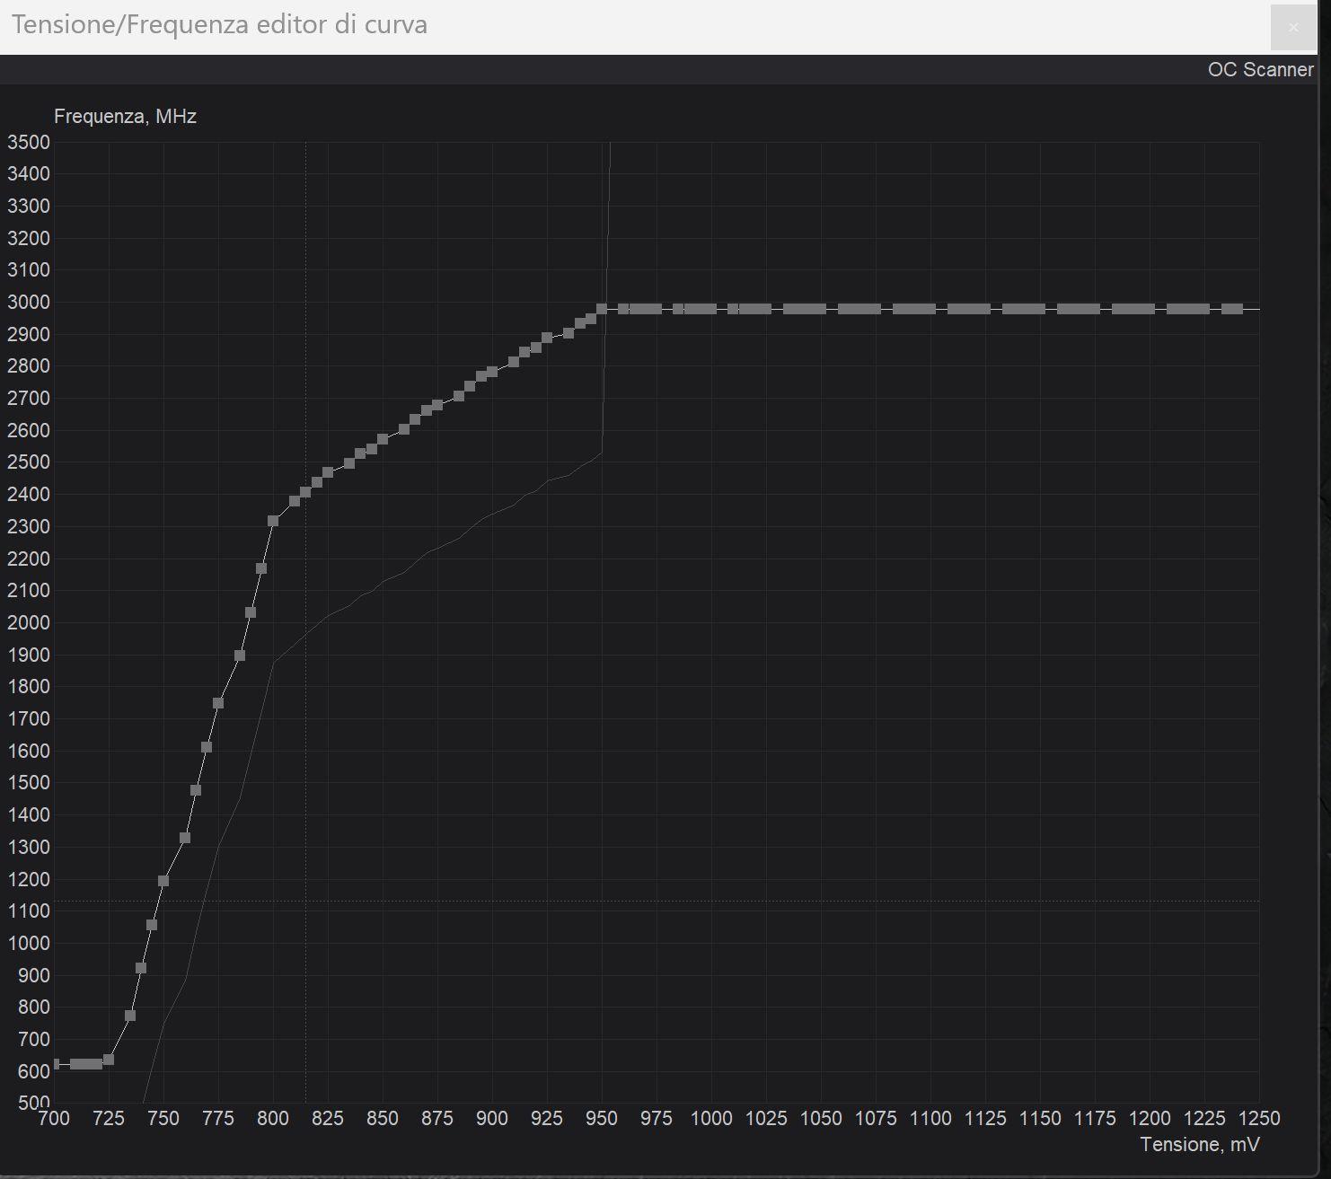The height and width of the screenshot is (1179, 1331).
Task: Select the curve point at 740 mV
Action: pos(141,968)
